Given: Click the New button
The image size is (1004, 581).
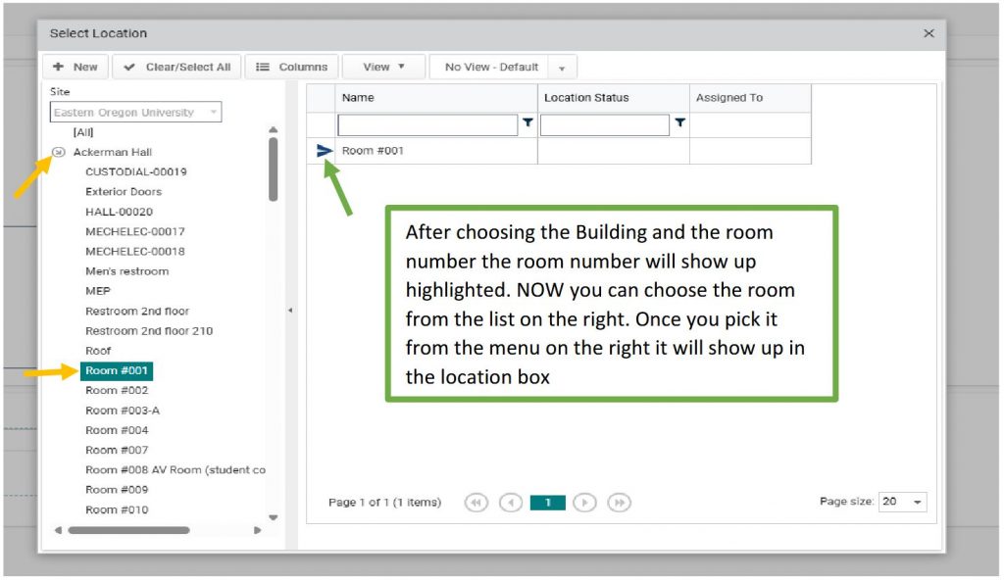Looking at the screenshot, I should [x=75, y=67].
